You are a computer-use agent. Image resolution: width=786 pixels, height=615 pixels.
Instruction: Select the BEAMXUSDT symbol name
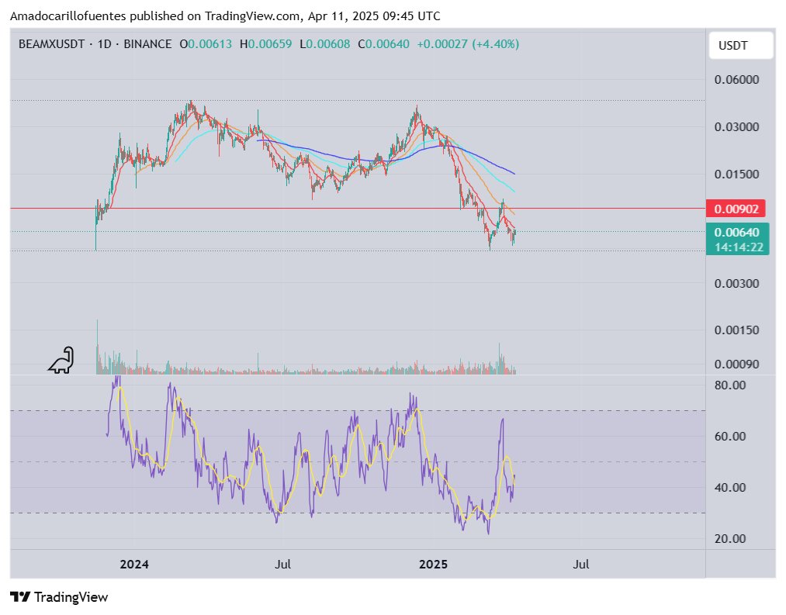pos(52,44)
